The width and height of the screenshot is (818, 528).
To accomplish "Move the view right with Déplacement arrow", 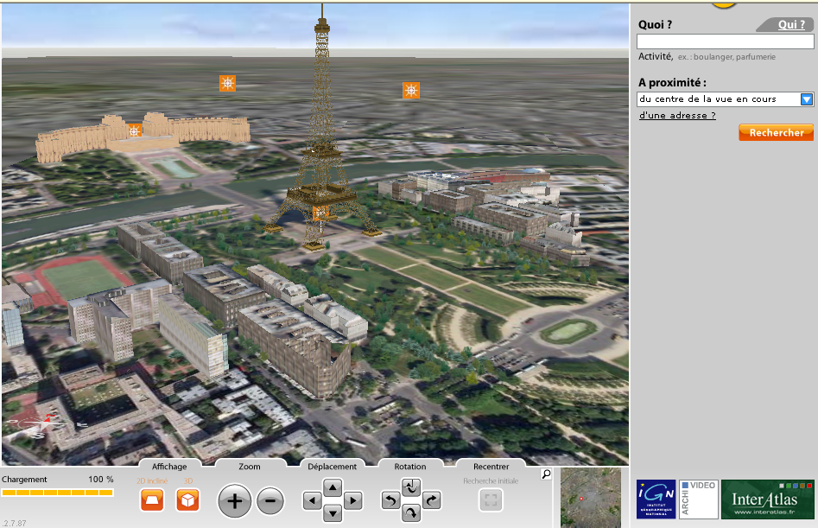I will click(352, 500).
